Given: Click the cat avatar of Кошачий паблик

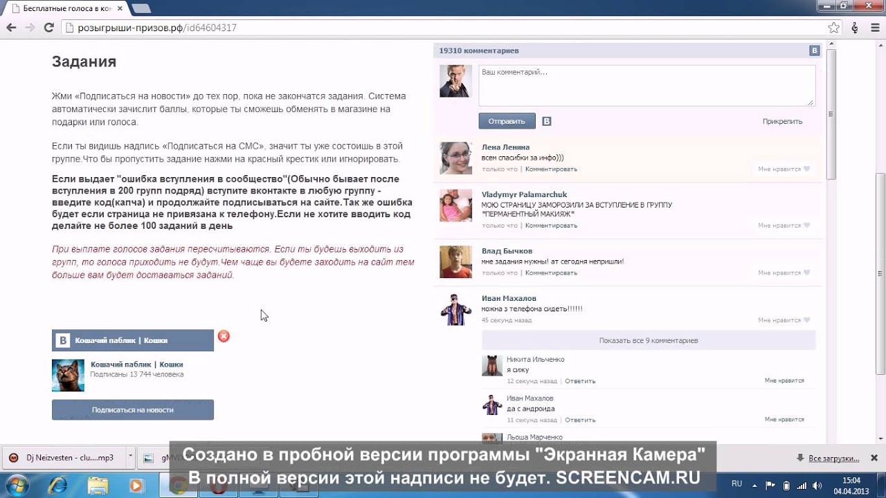Looking at the screenshot, I should click(68, 376).
